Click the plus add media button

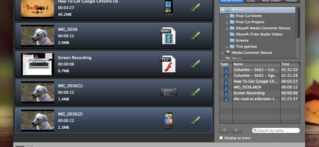(224, 130)
